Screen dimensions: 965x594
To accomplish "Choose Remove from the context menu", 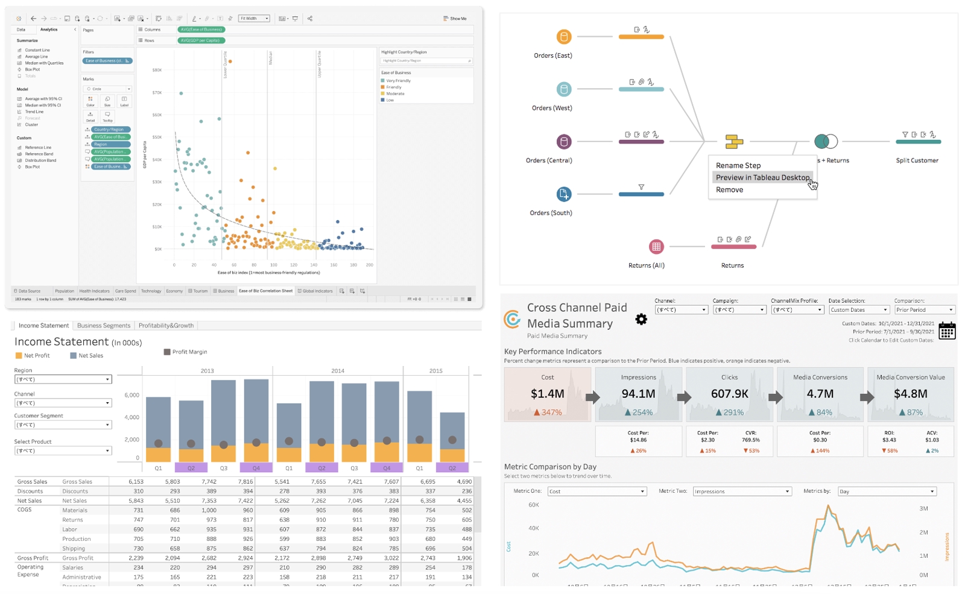I will coord(729,189).
